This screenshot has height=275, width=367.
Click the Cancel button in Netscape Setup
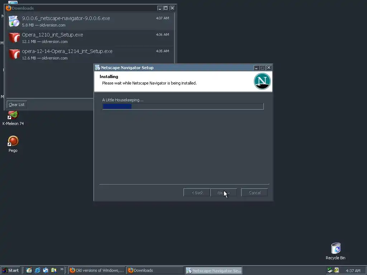pyautogui.click(x=254, y=192)
